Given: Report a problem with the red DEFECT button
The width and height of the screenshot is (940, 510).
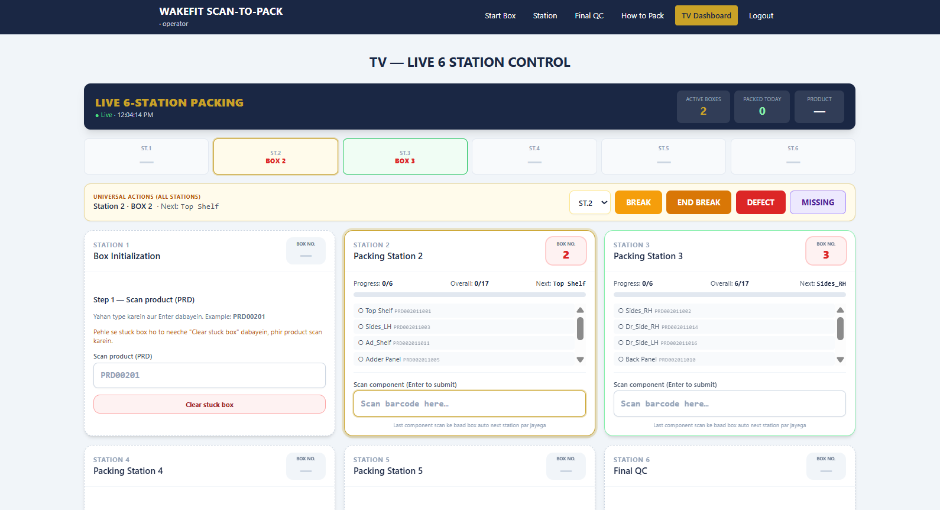Looking at the screenshot, I should tap(760, 202).
